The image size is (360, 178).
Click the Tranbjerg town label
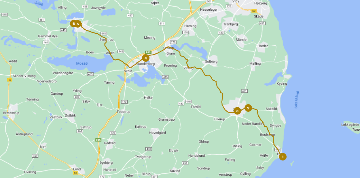click(230, 24)
